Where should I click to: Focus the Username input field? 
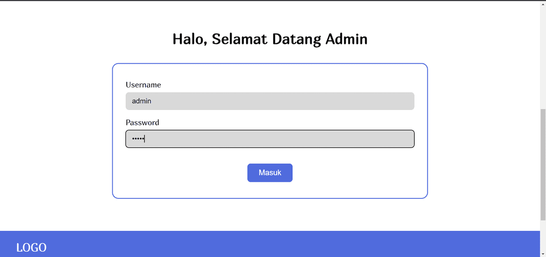270,101
